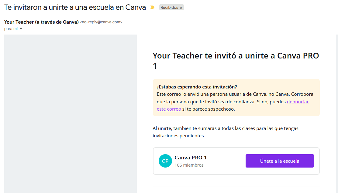
Task: Click the ¿Estabas esperando esta invitación? heading
Action: 197,87
